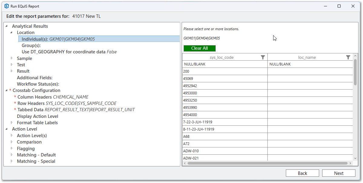Expand the Result node
The width and height of the screenshot is (363, 183).
[x=12, y=71]
